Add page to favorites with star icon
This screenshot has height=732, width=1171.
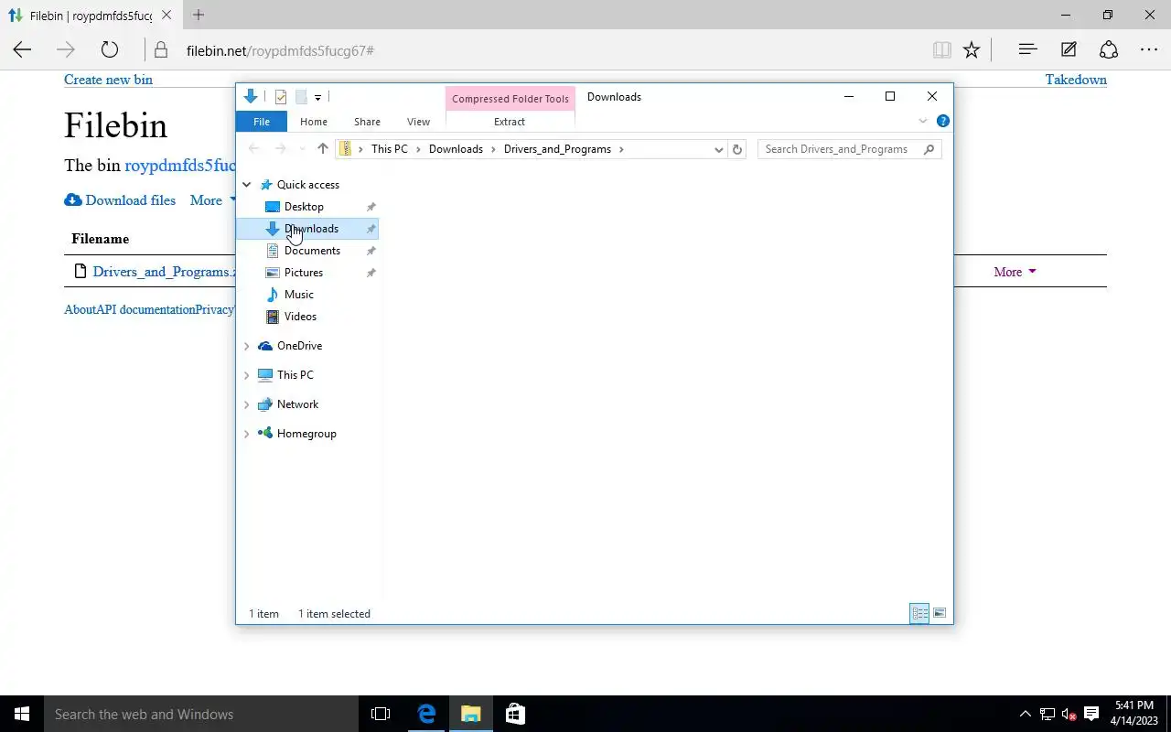(972, 50)
